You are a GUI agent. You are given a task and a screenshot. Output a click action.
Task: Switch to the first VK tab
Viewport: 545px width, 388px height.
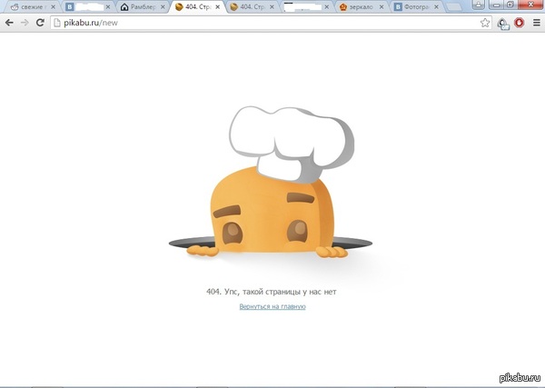[x=85, y=7]
